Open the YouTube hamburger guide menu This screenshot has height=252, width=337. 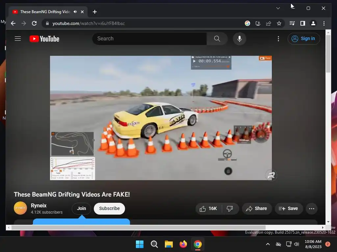click(x=18, y=39)
